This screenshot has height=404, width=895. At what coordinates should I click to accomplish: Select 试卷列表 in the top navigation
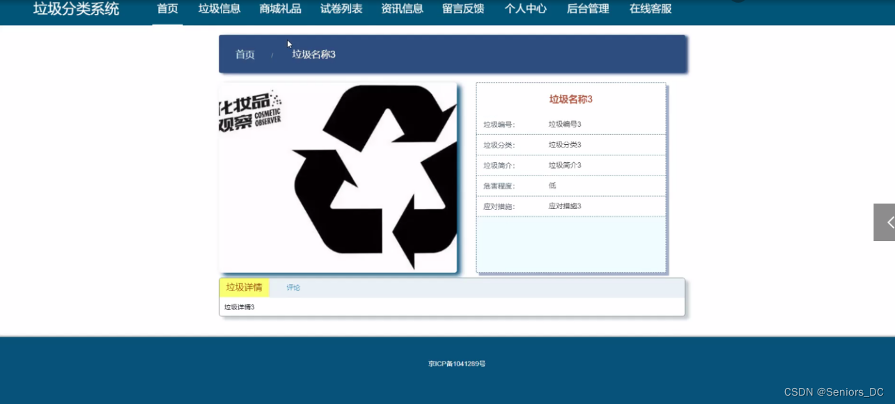click(x=341, y=9)
